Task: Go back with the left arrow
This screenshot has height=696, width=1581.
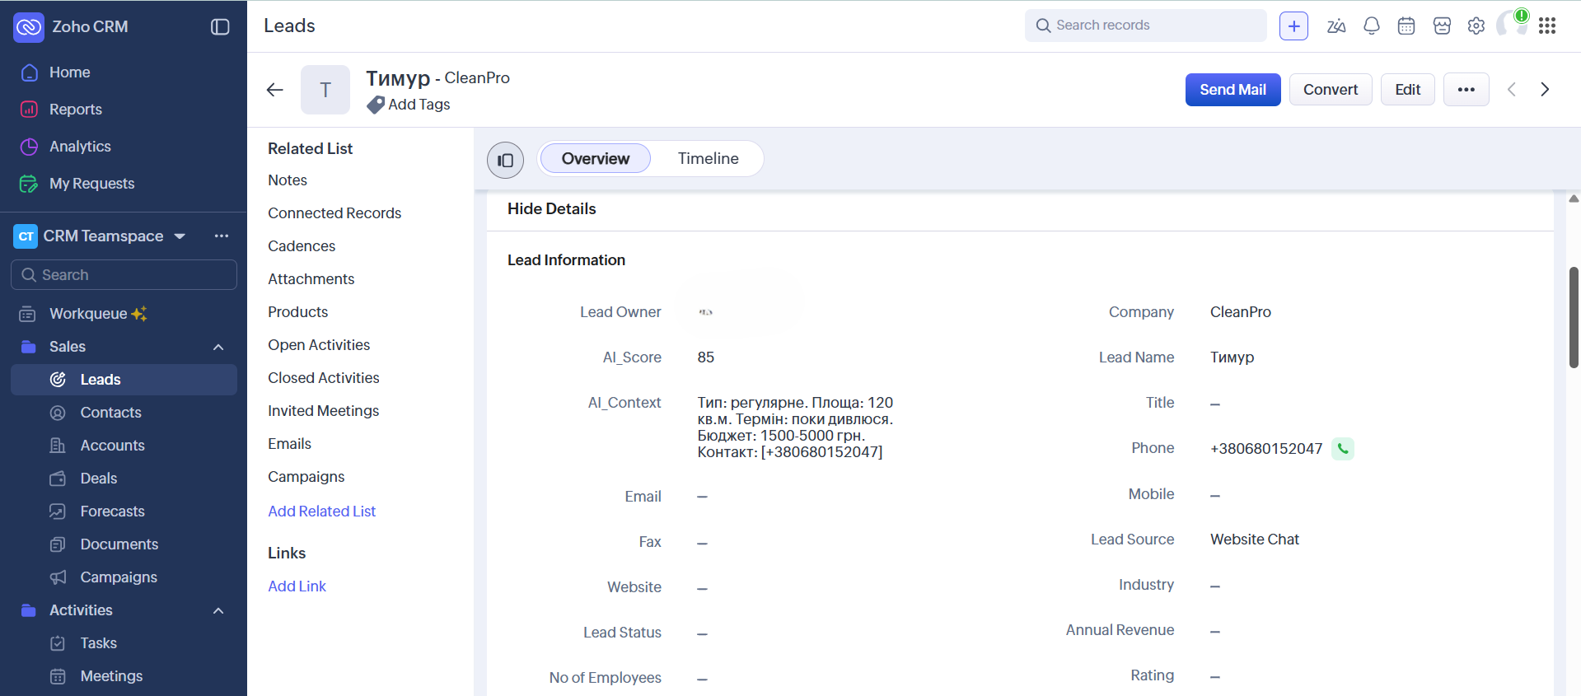Action: point(275,90)
